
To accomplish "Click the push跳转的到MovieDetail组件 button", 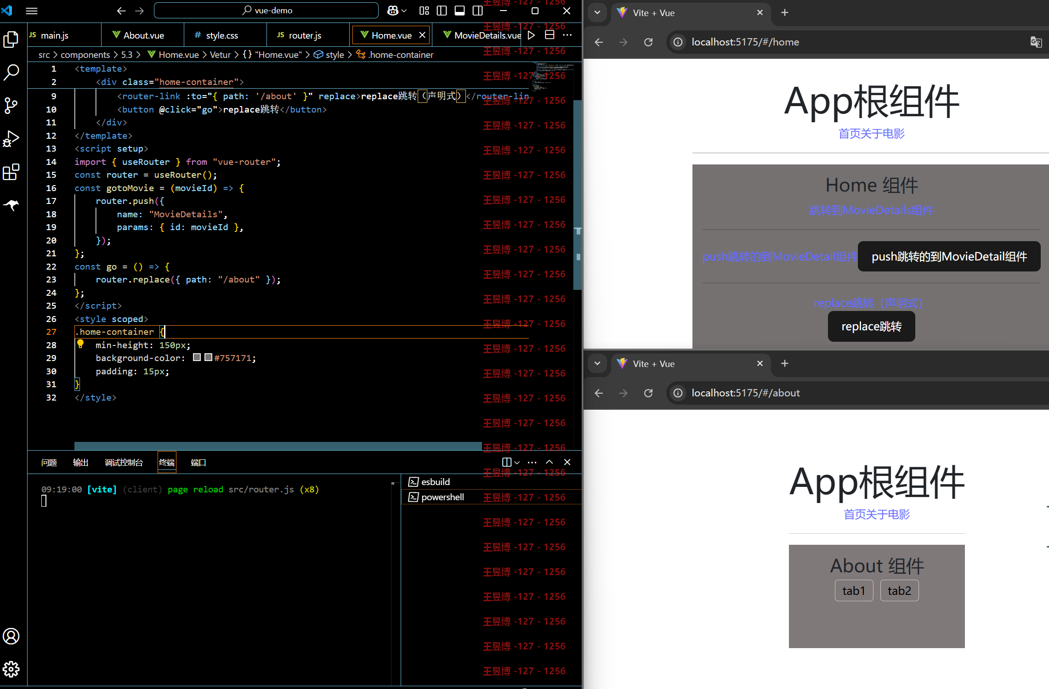I will (x=949, y=256).
